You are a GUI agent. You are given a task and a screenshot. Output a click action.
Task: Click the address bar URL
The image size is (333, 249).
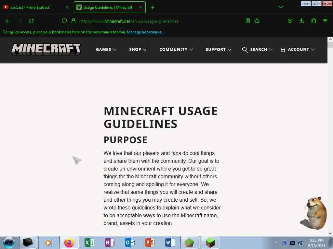pos(129,21)
